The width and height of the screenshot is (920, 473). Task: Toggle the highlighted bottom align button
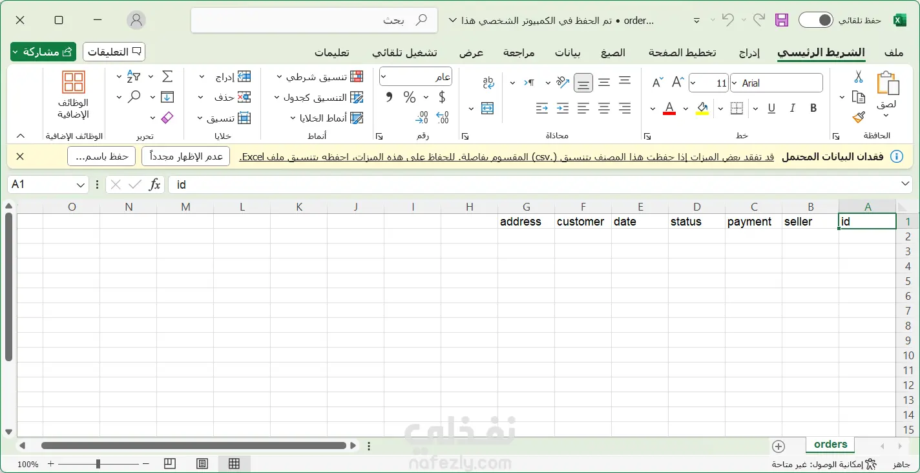(583, 82)
